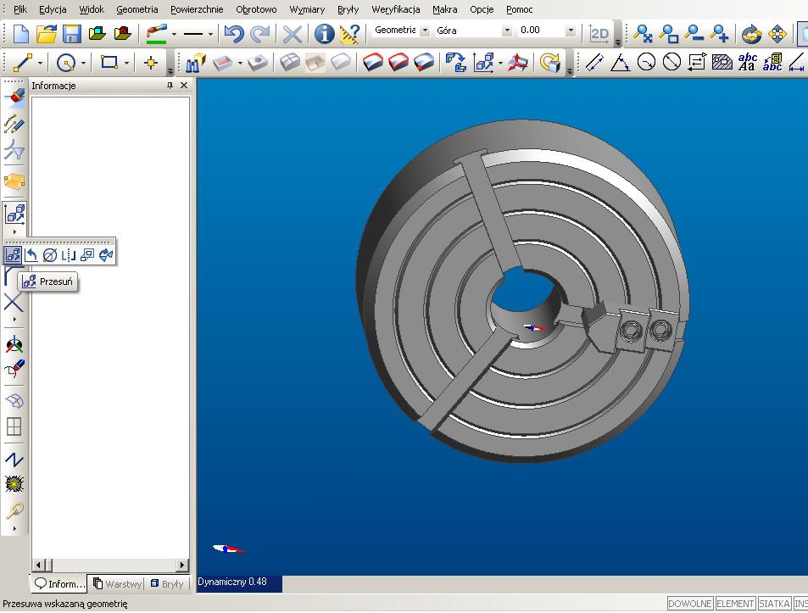Image resolution: width=808 pixels, height=613 pixels.
Task: Click the hatching tool icon
Action: click(722, 63)
